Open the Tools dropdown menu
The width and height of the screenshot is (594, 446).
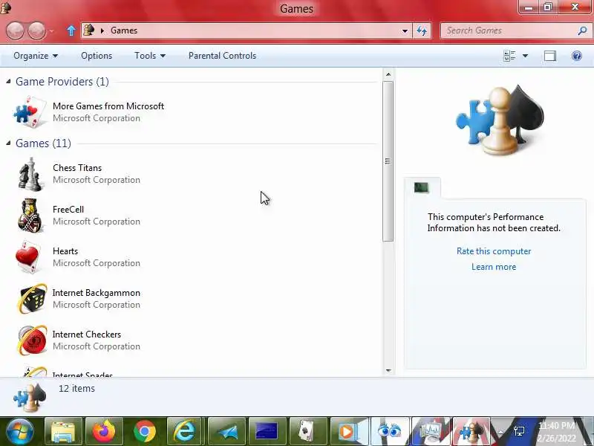pyautogui.click(x=150, y=56)
